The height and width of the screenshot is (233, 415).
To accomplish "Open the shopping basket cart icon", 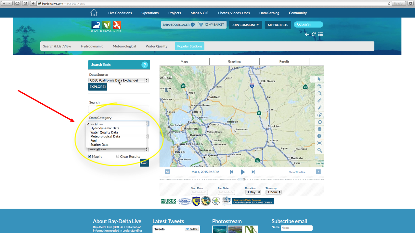I will click(201, 24).
